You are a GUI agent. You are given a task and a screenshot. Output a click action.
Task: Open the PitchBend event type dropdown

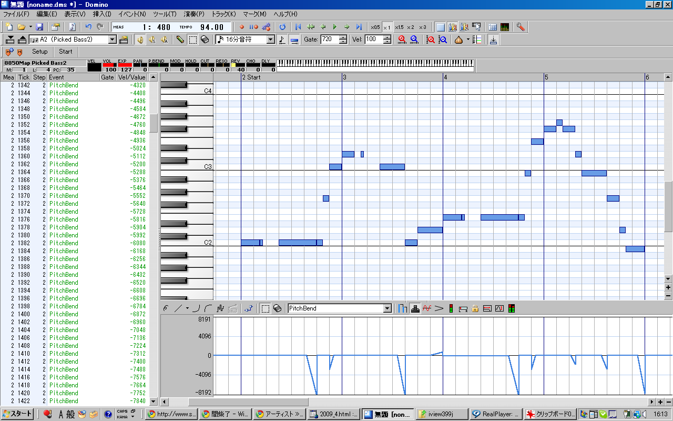pyautogui.click(x=388, y=308)
